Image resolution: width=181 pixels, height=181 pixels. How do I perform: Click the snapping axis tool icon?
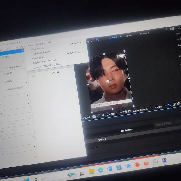click(x=92, y=40)
